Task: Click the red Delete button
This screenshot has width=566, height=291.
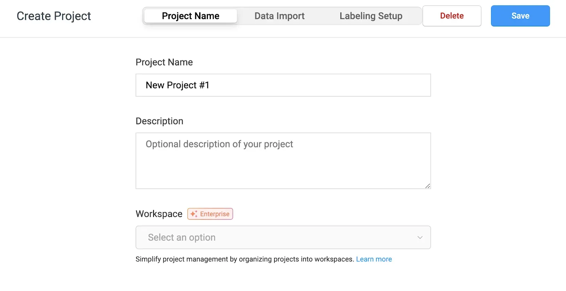Action: (452, 16)
